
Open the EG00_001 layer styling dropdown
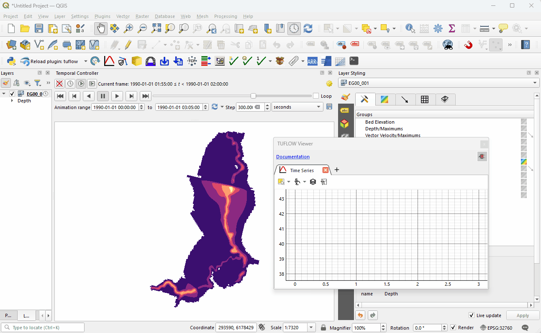(x=438, y=83)
